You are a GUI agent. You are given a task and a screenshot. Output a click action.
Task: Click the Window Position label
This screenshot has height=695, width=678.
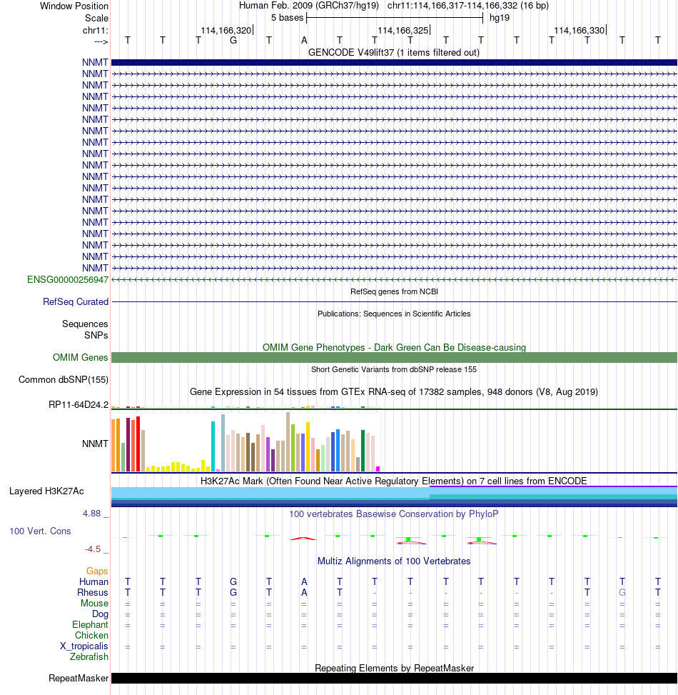pos(74,6)
